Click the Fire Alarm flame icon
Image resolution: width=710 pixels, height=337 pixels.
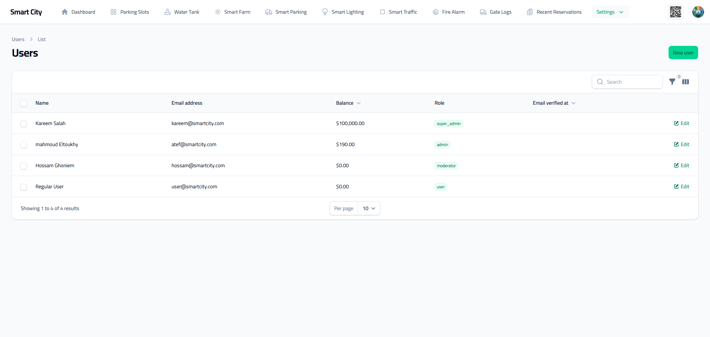coord(436,12)
